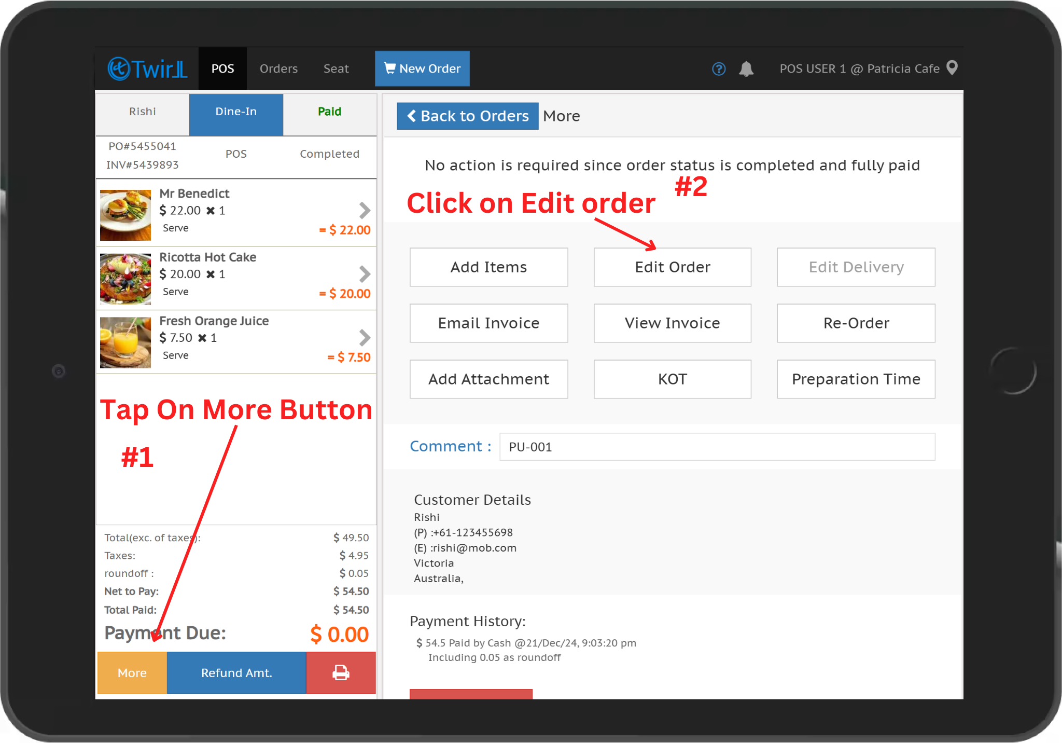The image size is (1062, 743).
Task: Click the View Invoice button
Action: [672, 323]
